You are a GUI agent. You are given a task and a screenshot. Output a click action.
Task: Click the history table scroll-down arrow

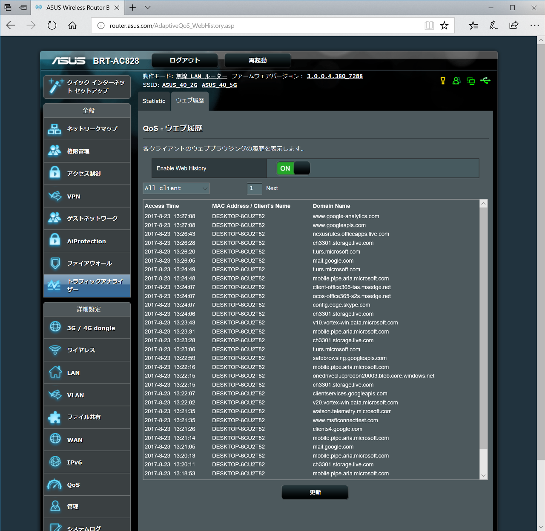pyautogui.click(x=483, y=476)
